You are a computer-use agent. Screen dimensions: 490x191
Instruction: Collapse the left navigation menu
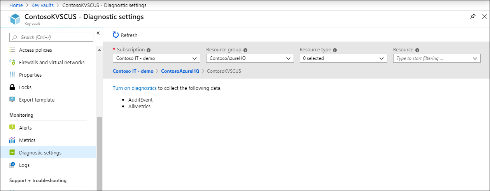point(98,33)
